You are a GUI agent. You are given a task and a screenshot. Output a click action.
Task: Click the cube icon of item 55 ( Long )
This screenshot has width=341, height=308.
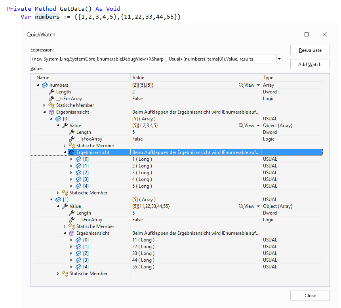(x=78, y=267)
